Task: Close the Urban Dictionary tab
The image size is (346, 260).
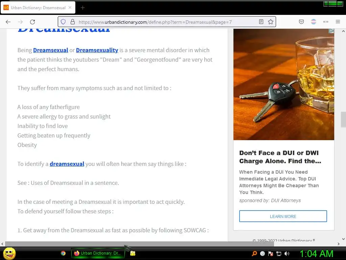Action: coord(70,7)
